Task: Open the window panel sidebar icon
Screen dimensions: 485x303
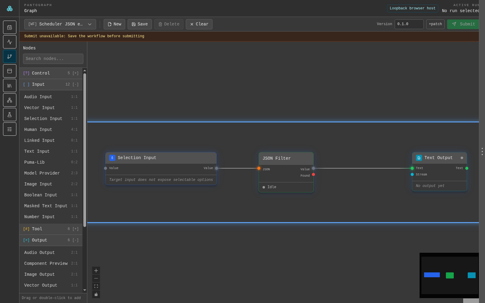Action: coord(10,71)
